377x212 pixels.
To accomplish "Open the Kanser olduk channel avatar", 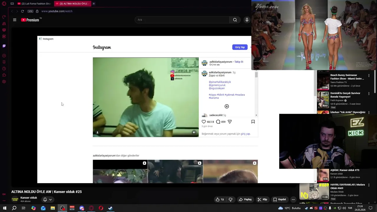I will tap(15, 199).
